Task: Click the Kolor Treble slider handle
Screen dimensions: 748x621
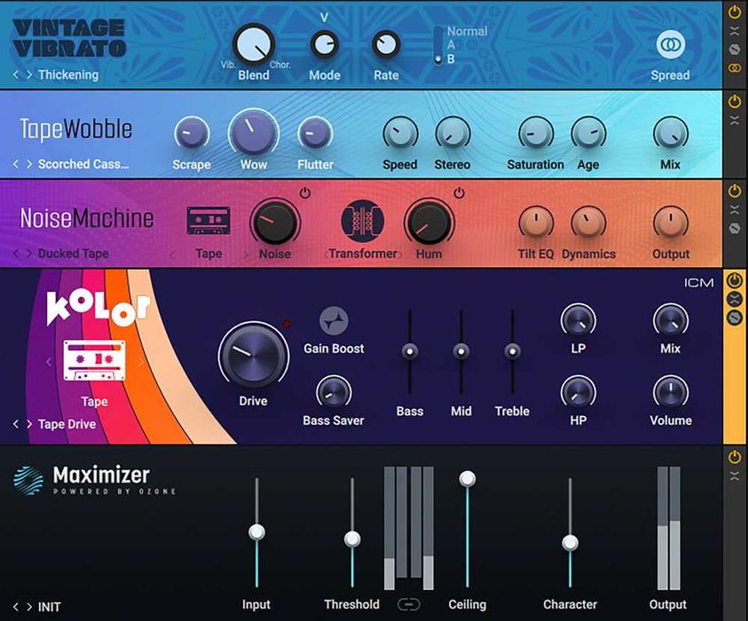Action: [512, 351]
